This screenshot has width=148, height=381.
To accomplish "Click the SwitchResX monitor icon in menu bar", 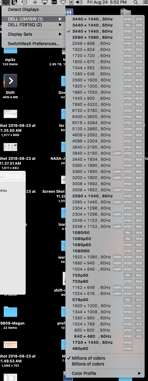I will tap(6, 2).
